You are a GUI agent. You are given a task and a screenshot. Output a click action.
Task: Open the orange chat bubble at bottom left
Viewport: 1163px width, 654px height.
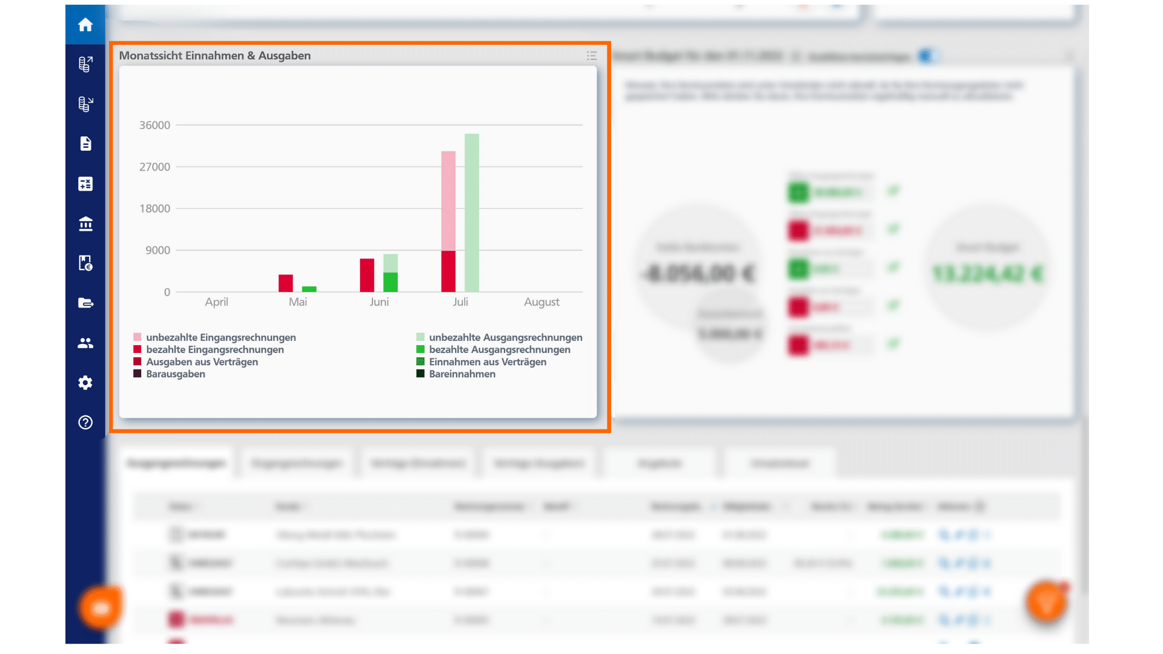click(x=101, y=607)
